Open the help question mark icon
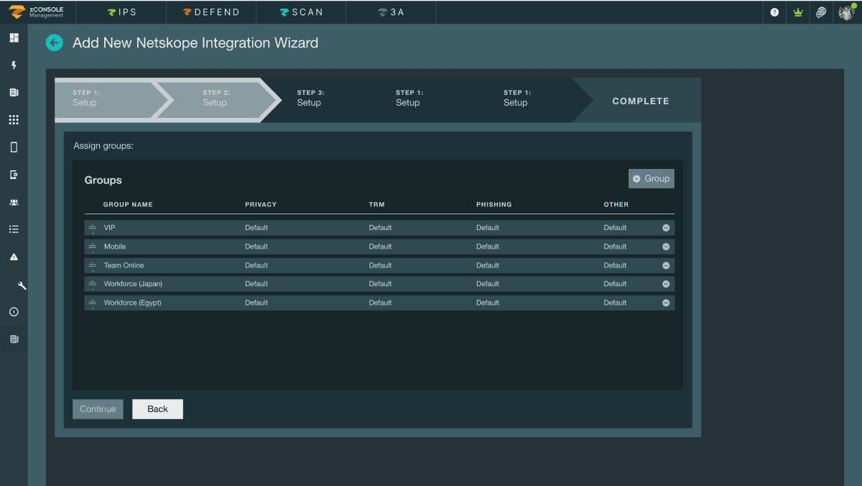Screen dimensions: 862x486 [x=774, y=12]
